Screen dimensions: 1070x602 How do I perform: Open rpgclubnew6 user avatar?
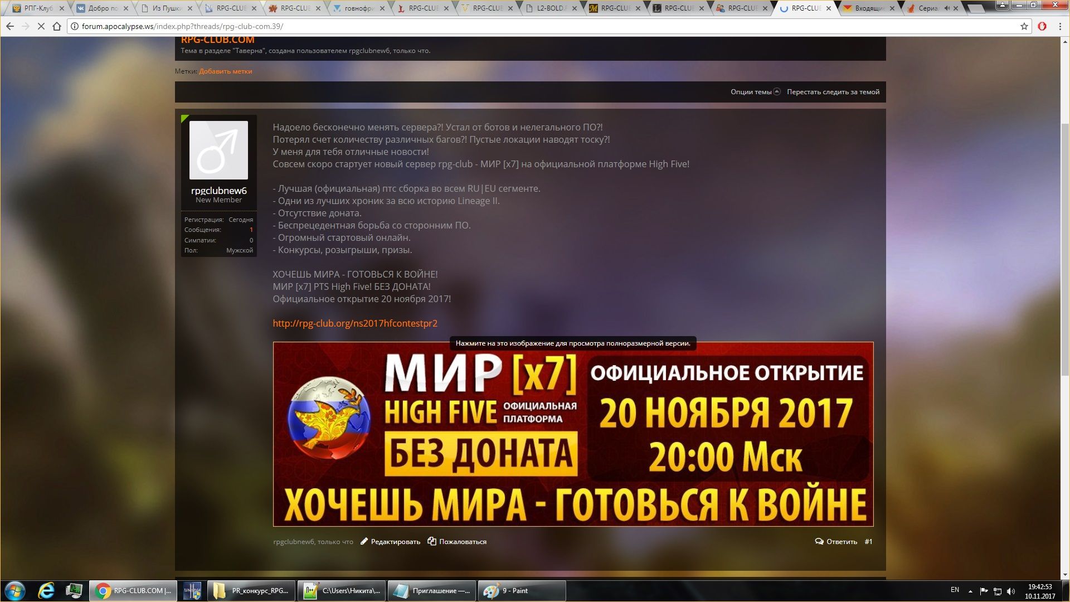[218, 150]
